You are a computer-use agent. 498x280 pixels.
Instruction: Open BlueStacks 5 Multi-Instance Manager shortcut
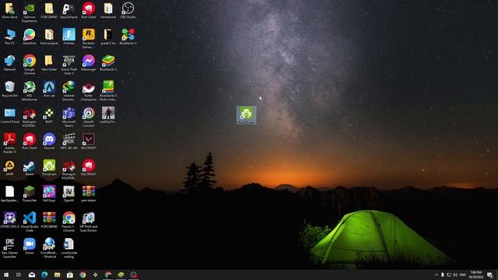(x=108, y=91)
